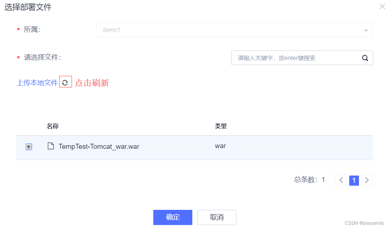Click the 名称 column header

tap(52, 126)
